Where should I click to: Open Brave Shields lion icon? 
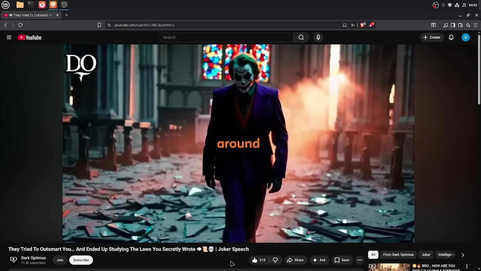coord(363,25)
